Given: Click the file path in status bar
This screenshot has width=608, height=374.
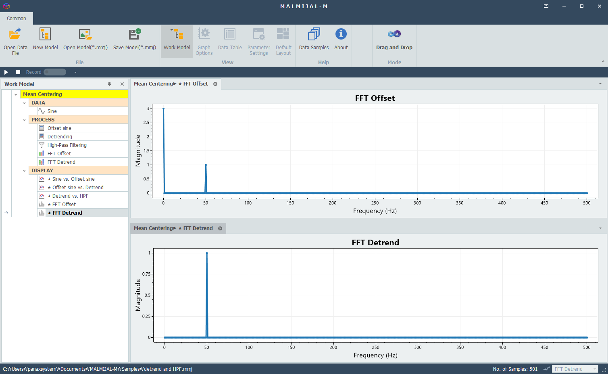Looking at the screenshot, I should [98, 369].
